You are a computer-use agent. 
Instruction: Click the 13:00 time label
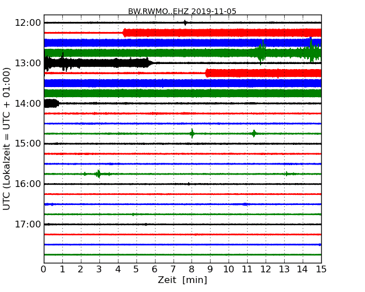[28, 63]
